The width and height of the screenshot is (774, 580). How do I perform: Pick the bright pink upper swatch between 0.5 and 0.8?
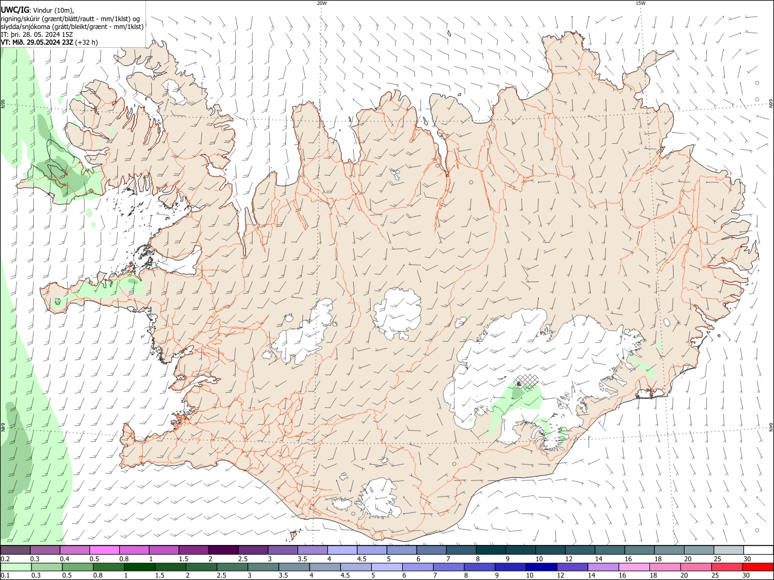tap(104, 550)
